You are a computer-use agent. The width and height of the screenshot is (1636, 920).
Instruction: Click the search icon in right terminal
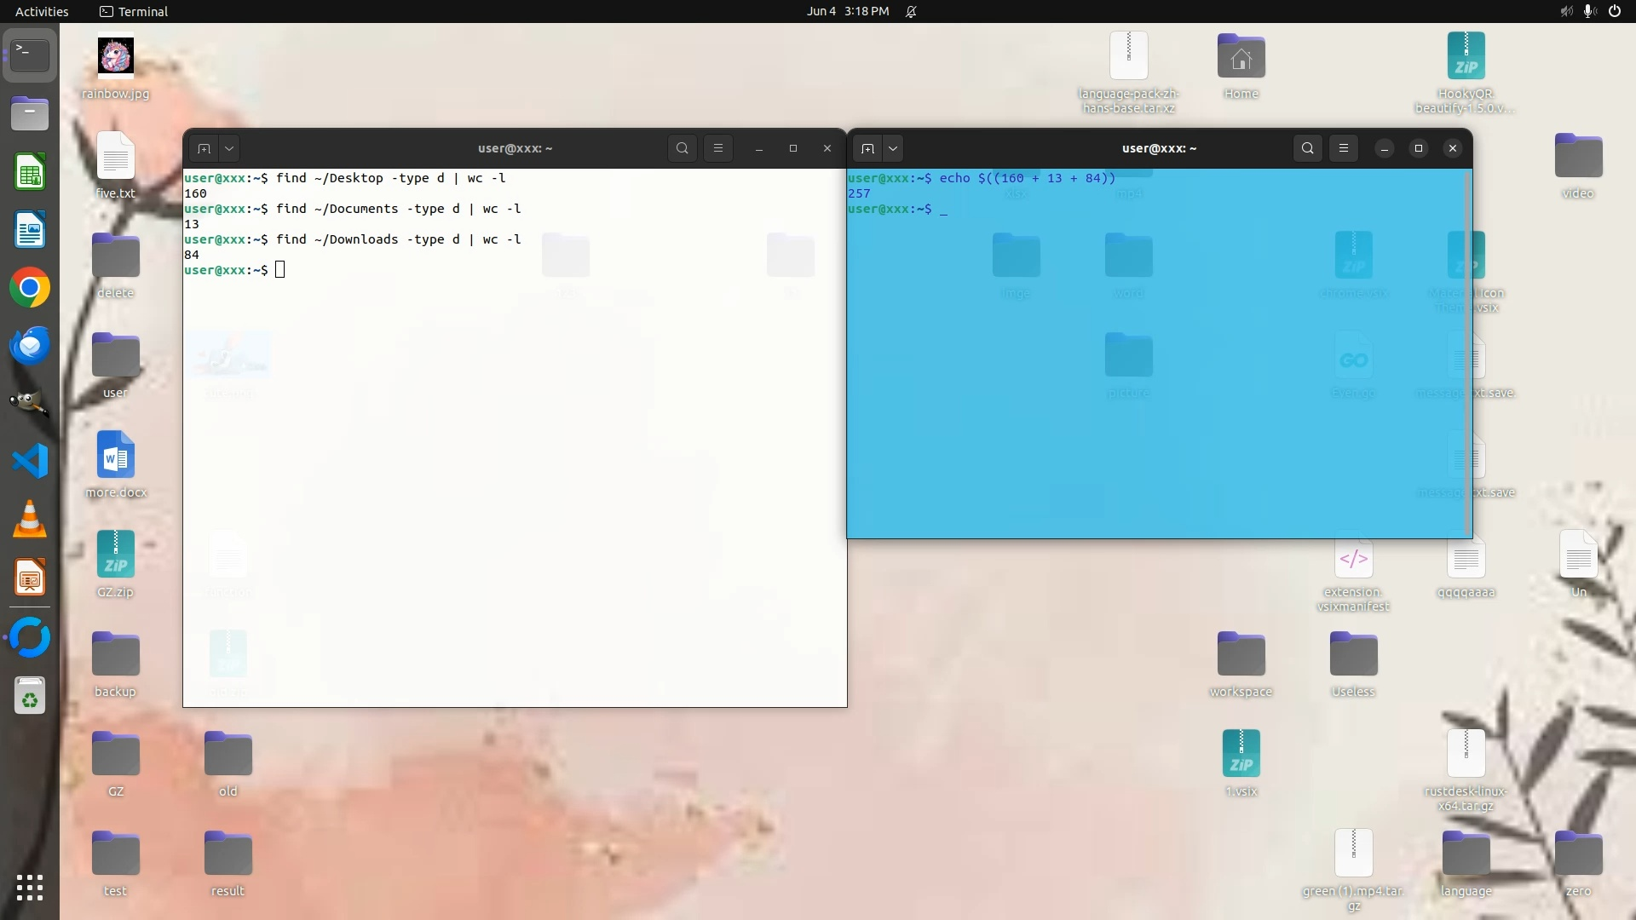pos(1308,148)
